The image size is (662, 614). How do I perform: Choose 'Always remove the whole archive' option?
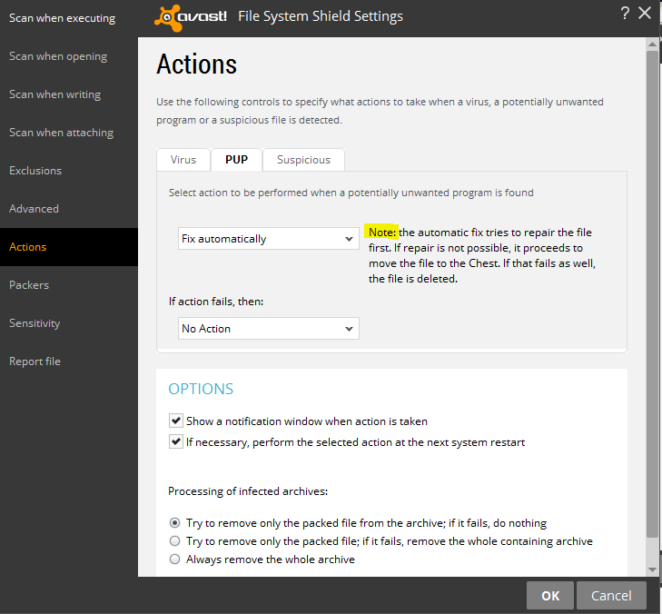point(175,560)
